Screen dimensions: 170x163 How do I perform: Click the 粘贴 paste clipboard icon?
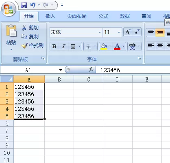[x=11, y=31]
